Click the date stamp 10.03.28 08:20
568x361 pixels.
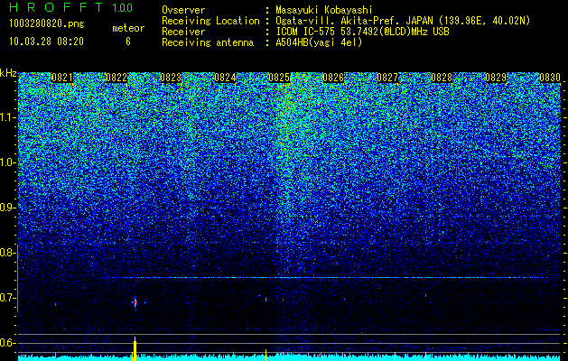pyautogui.click(x=46, y=42)
